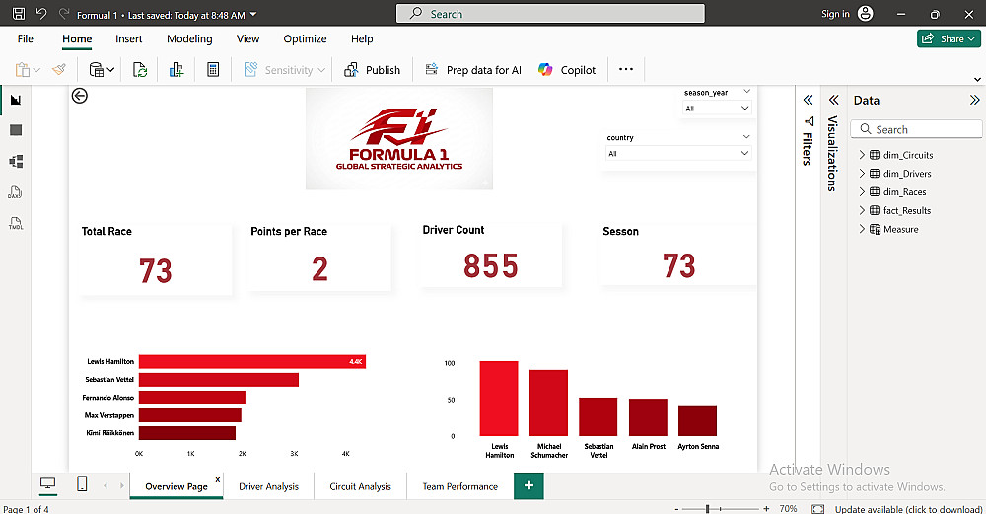Open the season_year slicer header chevron
This screenshot has height=514, width=986.
[x=746, y=92]
